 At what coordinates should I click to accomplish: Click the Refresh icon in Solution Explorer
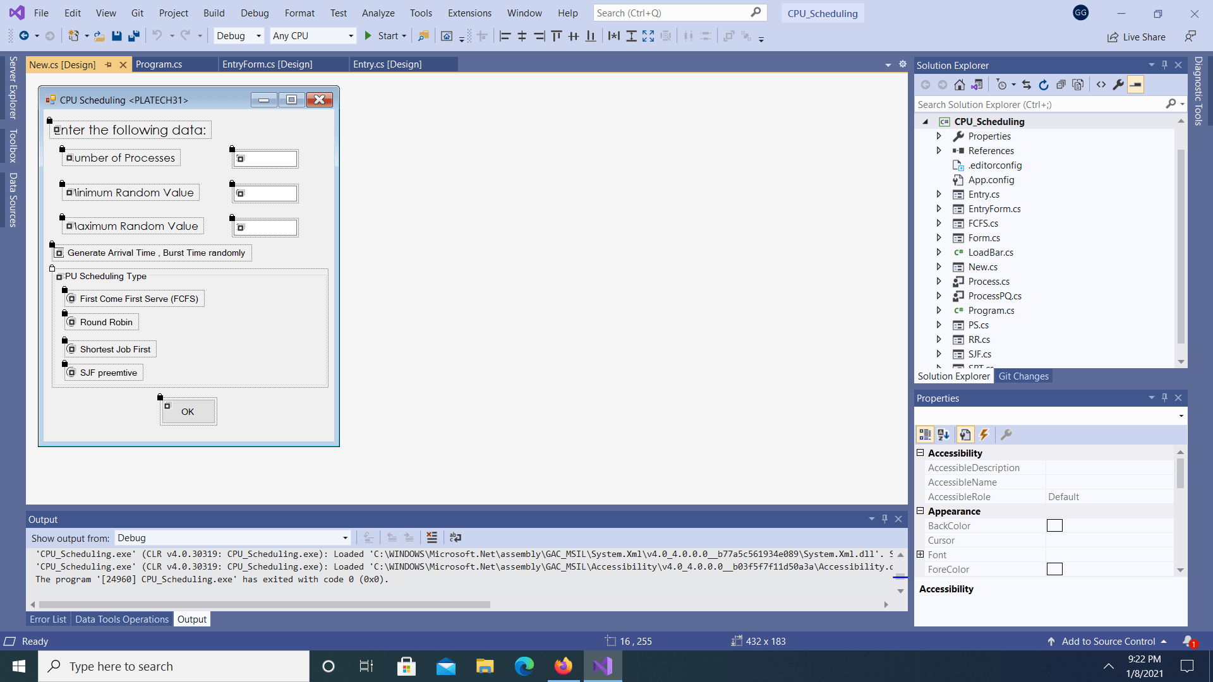click(1044, 85)
